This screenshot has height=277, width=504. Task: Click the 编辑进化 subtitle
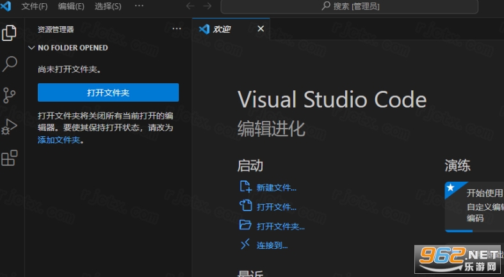coord(272,129)
